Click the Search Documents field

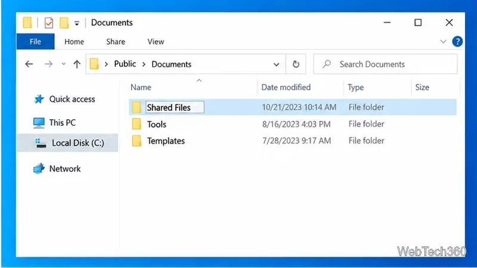coord(385,64)
